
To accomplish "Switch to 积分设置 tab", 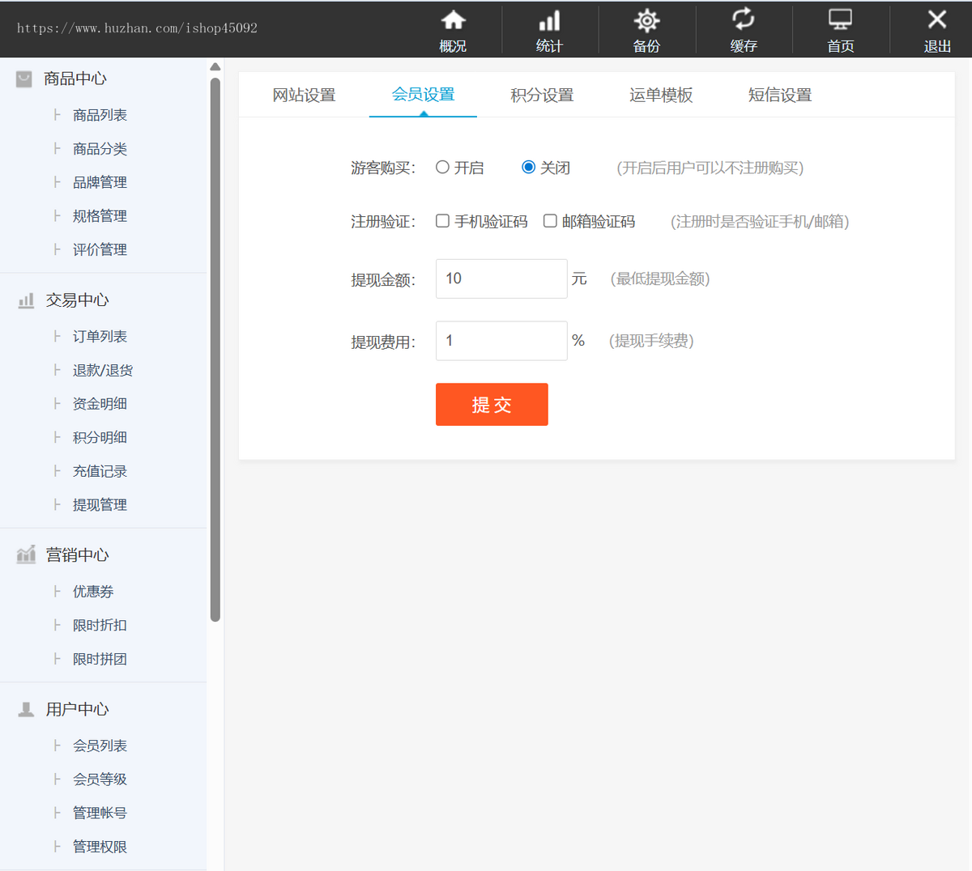I will tap(542, 96).
